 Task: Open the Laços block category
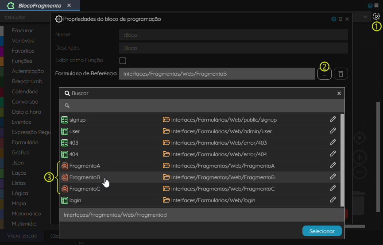tap(19, 173)
